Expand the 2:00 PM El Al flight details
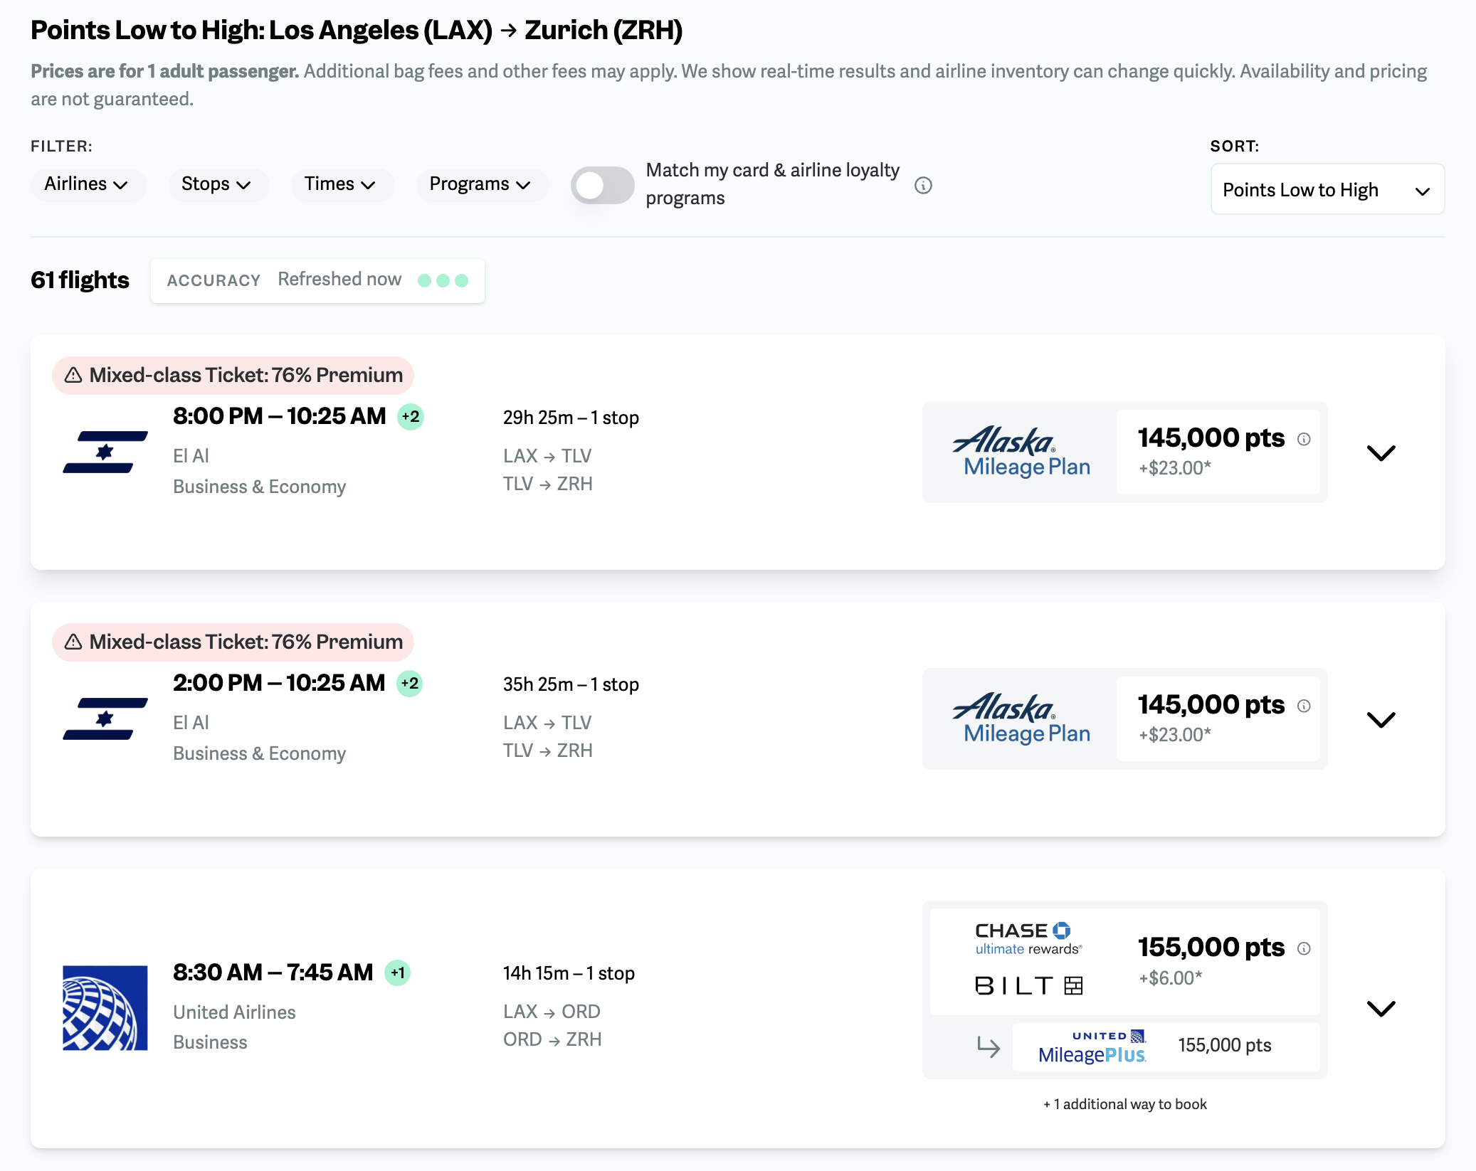 pos(1381,719)
